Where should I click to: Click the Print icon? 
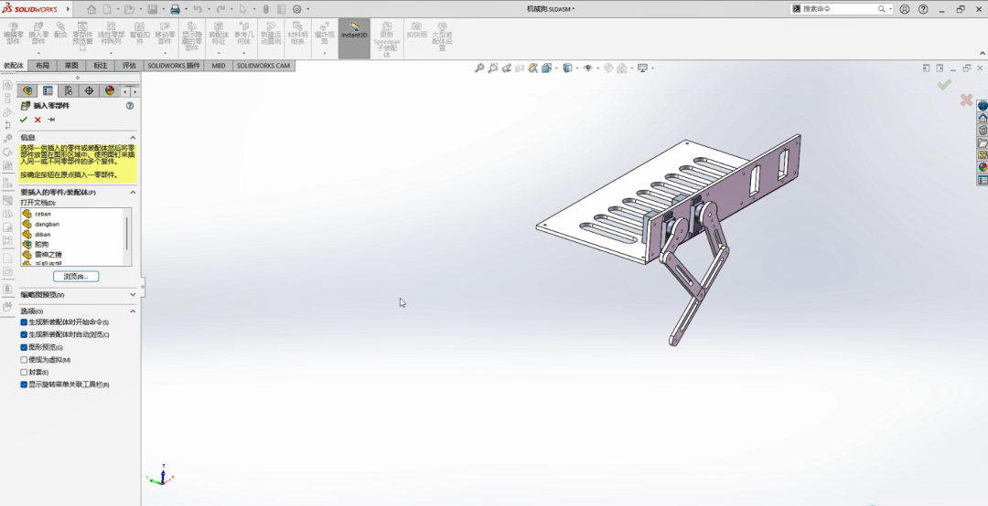click(x=175, y=9)
